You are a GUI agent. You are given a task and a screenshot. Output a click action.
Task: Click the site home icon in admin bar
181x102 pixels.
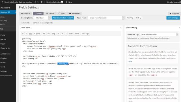3,2
